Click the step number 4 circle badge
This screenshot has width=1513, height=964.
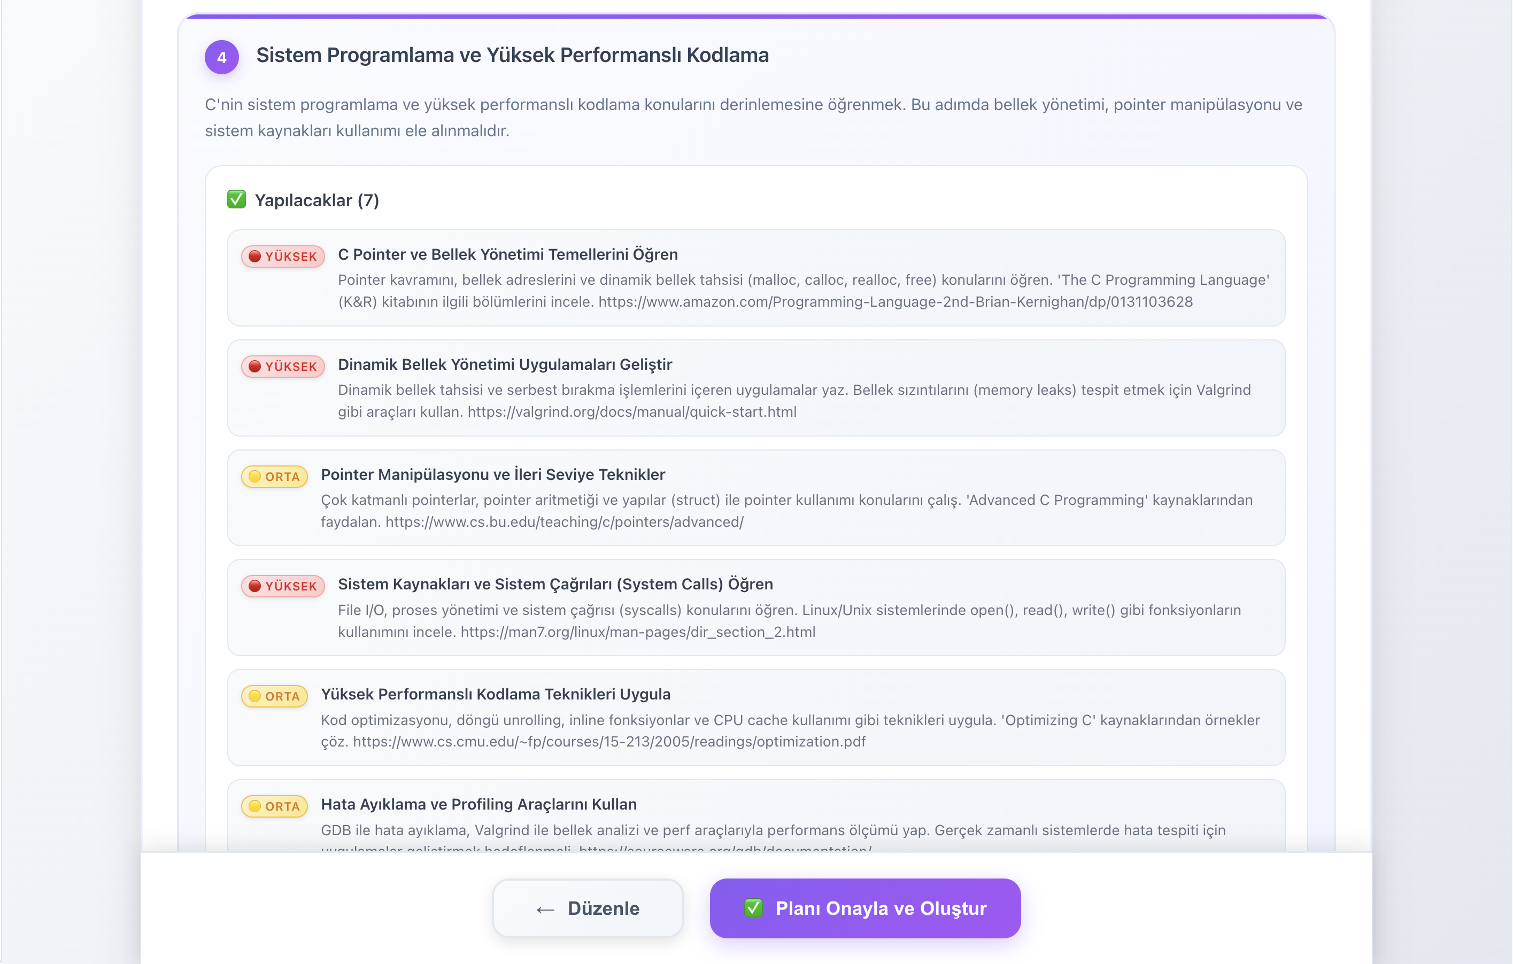tap(221, 57)
